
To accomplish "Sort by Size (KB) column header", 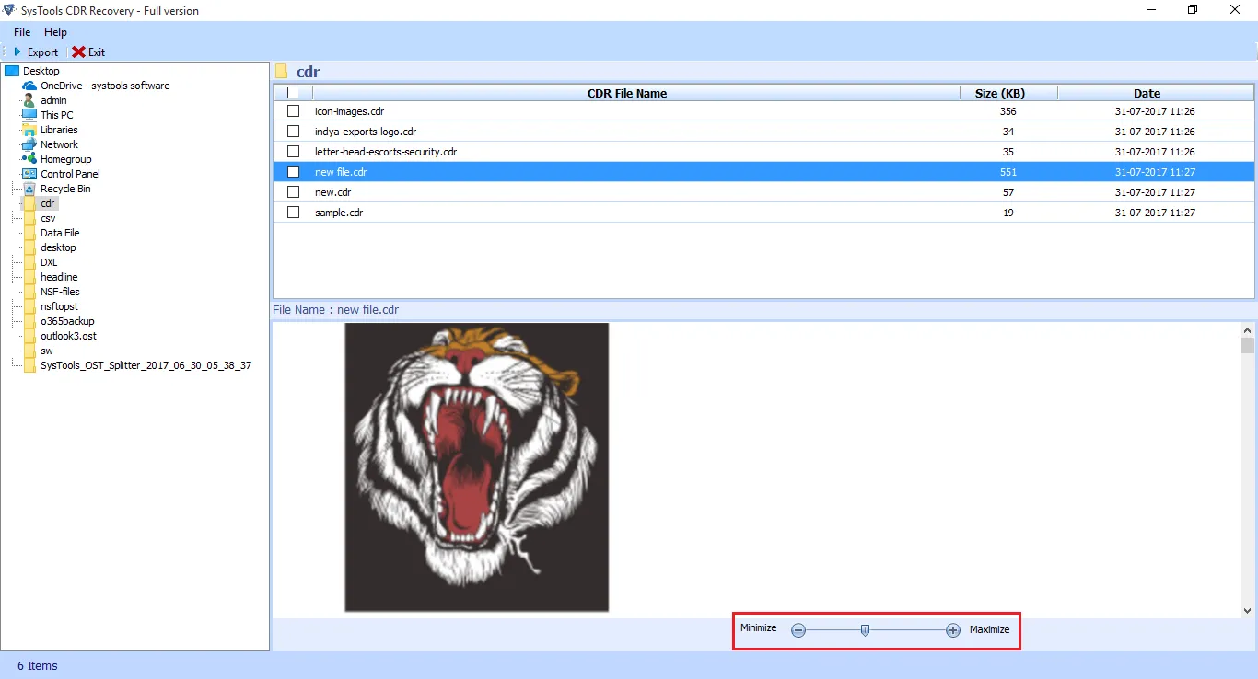I will tap(999, 93).
